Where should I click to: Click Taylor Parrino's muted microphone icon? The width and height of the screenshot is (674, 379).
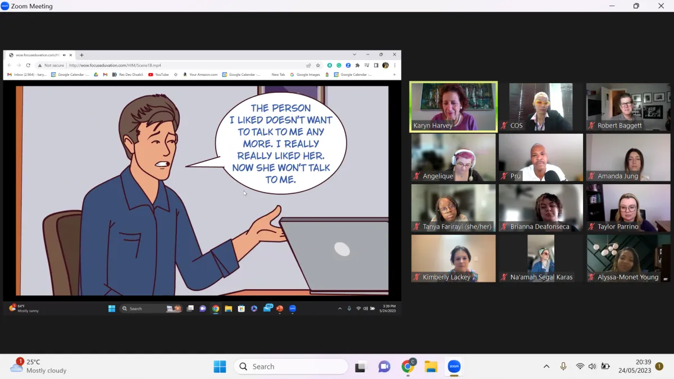(x=592, y=227)
